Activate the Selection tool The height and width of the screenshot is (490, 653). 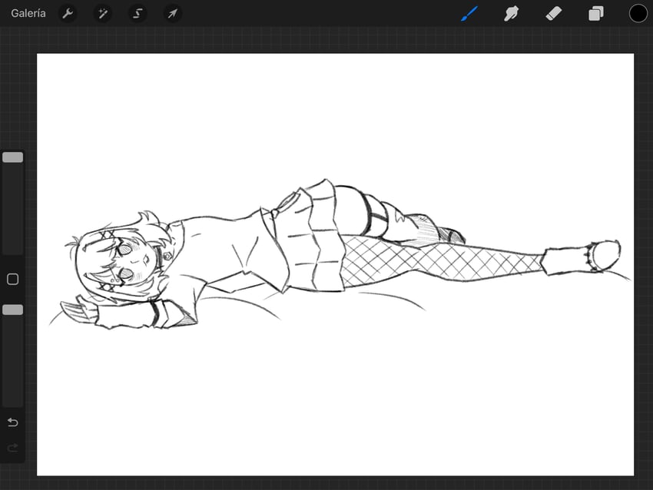click(138, 14)
